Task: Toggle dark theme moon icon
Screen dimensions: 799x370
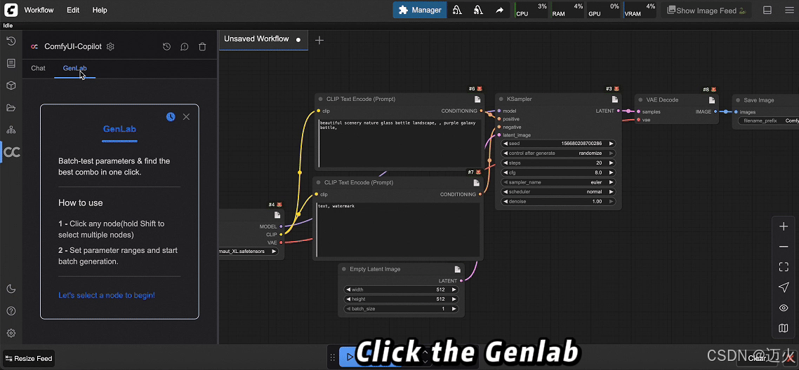Action: point(11,289)
